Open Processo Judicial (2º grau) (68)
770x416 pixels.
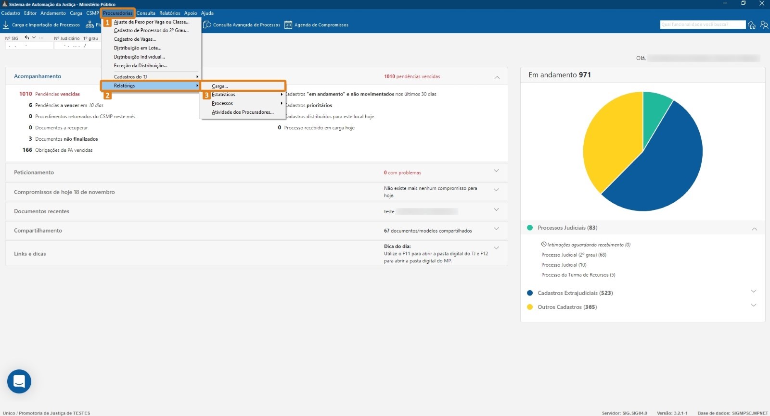574,255
